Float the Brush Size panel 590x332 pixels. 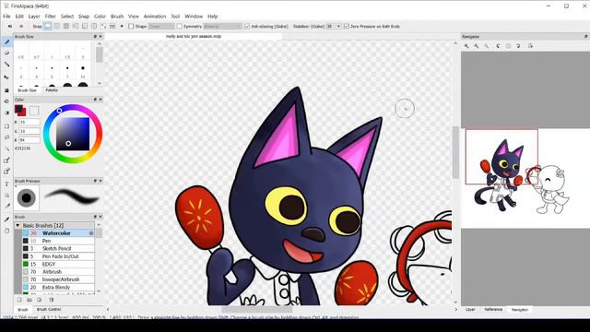click(95, 37)
